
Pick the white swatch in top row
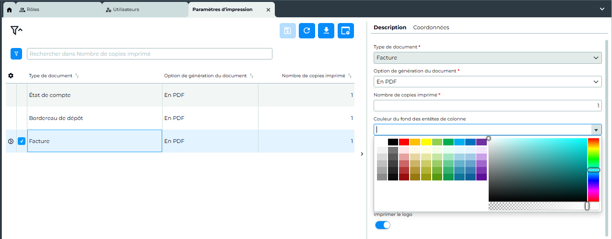click(382, 142)
